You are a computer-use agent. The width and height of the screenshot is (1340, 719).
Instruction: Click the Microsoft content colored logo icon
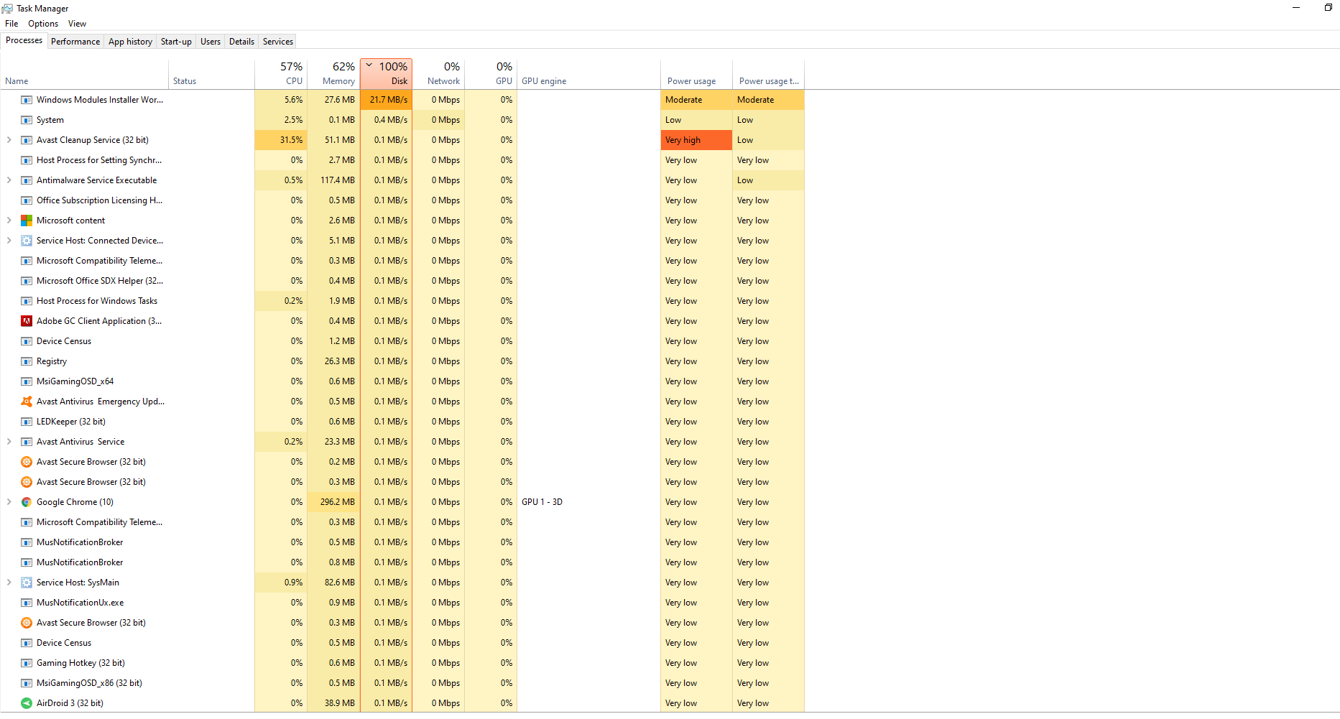(27, 221)
